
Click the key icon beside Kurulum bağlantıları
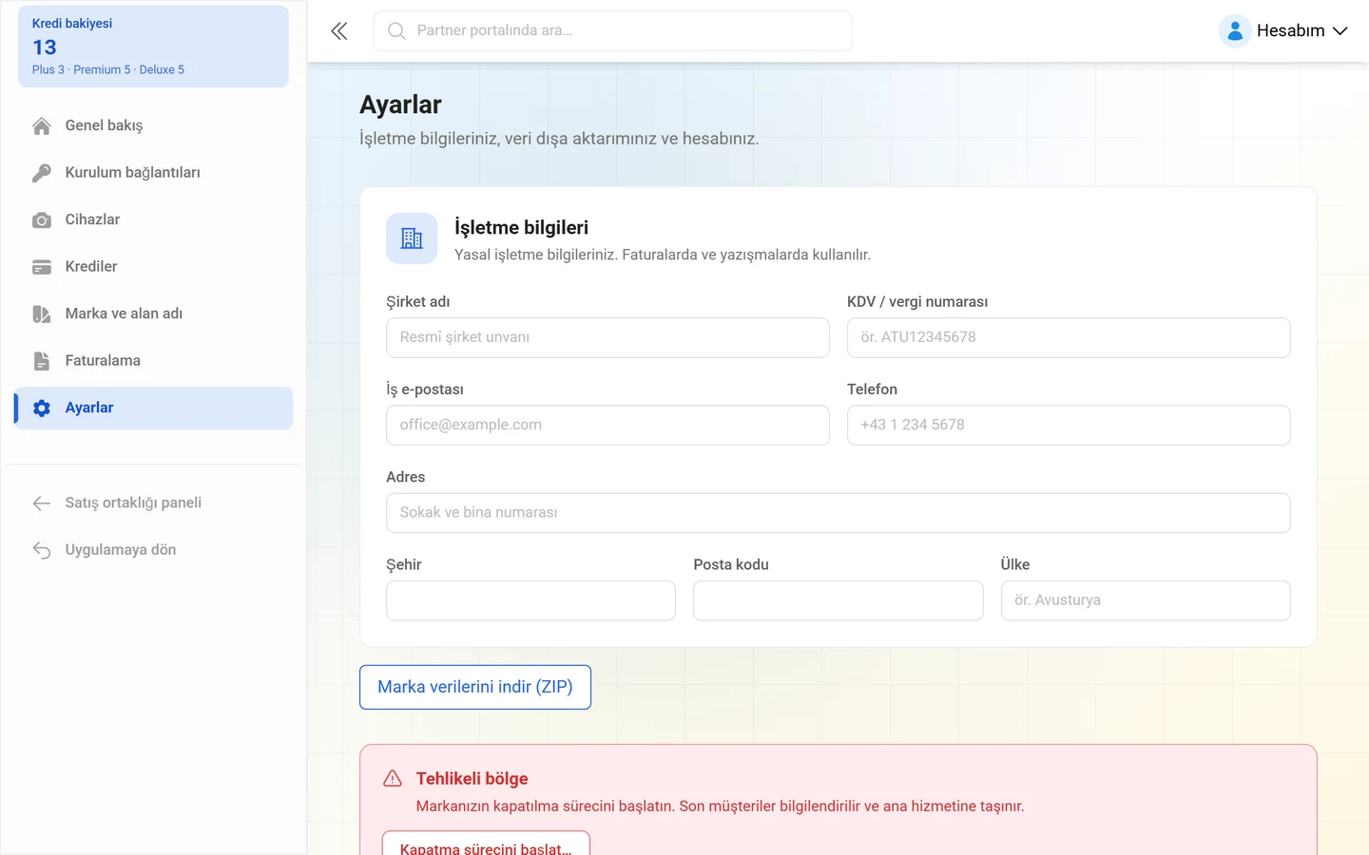pos(42,173)
